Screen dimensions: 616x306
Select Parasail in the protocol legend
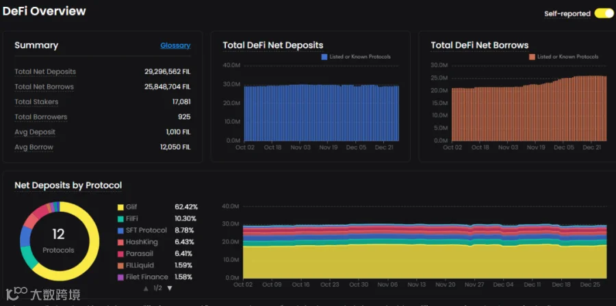point(140,254)
